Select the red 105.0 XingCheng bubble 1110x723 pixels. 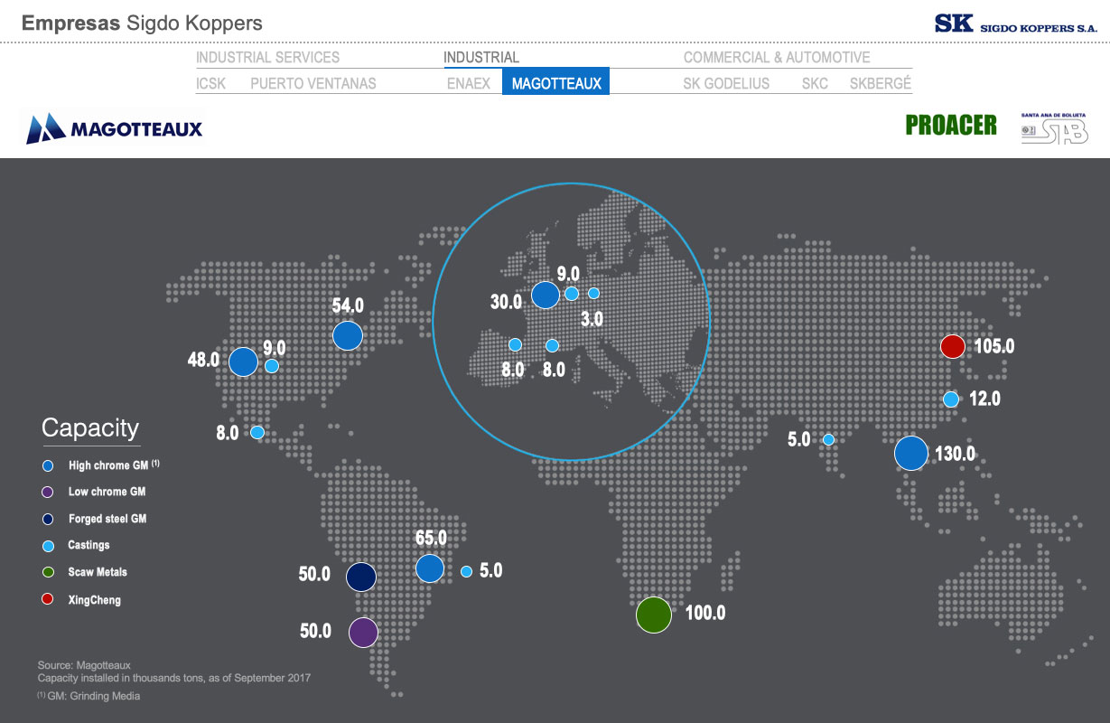pyautogui.click(x=953, y=346)
